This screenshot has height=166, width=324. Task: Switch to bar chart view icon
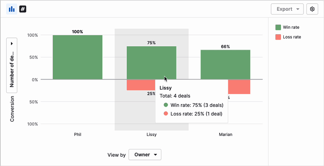(12, 9)
